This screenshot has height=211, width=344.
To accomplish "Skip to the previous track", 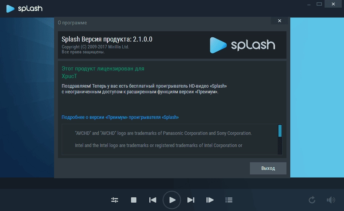I will (153, 200).
